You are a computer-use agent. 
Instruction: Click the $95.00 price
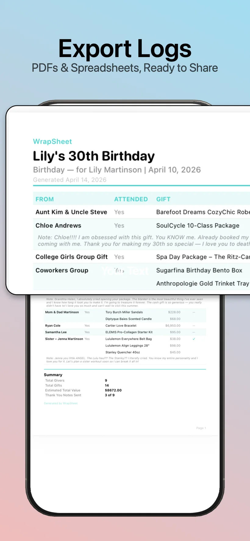pyautogui.click(x=175, y=332)
